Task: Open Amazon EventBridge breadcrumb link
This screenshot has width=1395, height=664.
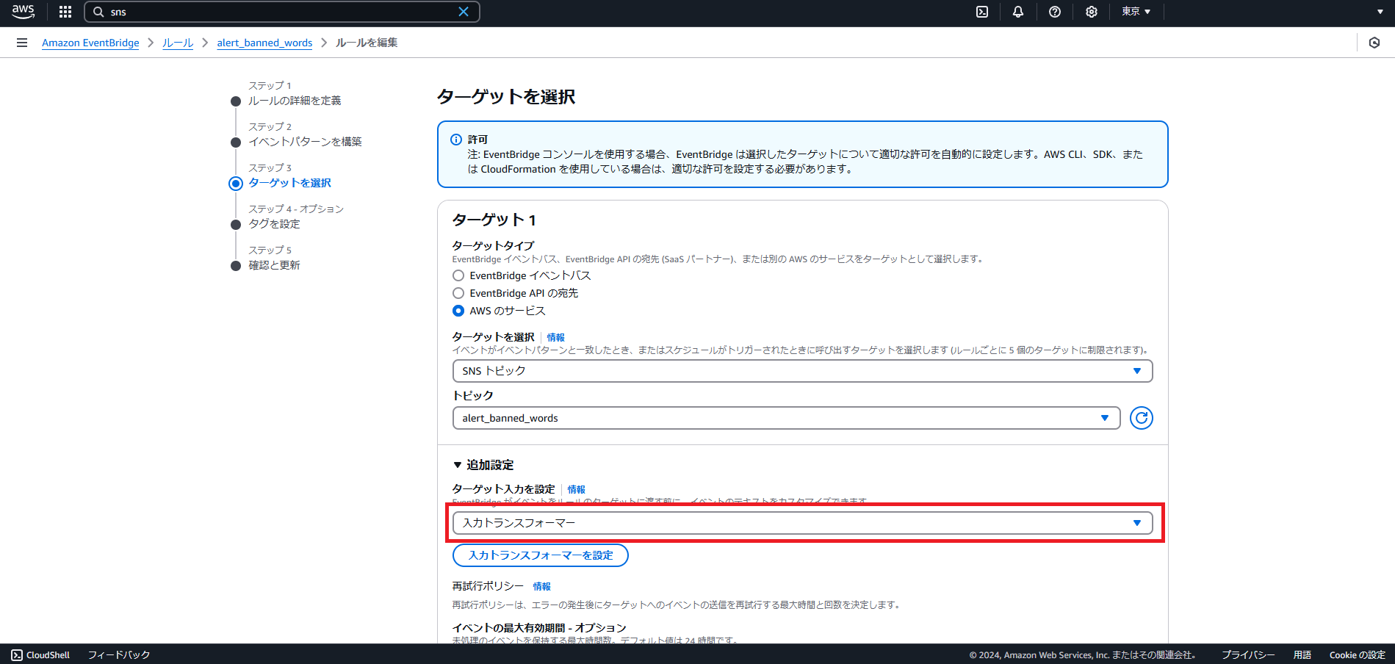Action: (x=90, y=43)
